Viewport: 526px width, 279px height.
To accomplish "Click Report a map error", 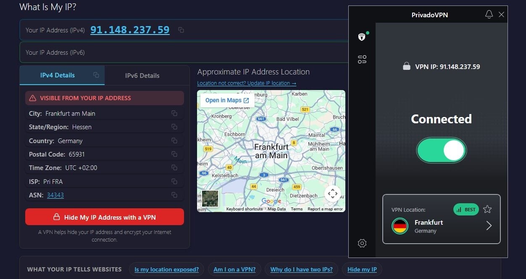I will click(x=325, y=209).
